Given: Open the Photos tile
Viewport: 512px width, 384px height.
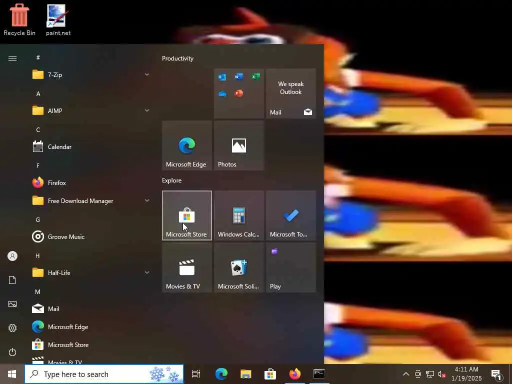Looking at the screenshot, I should click(238, 145).
